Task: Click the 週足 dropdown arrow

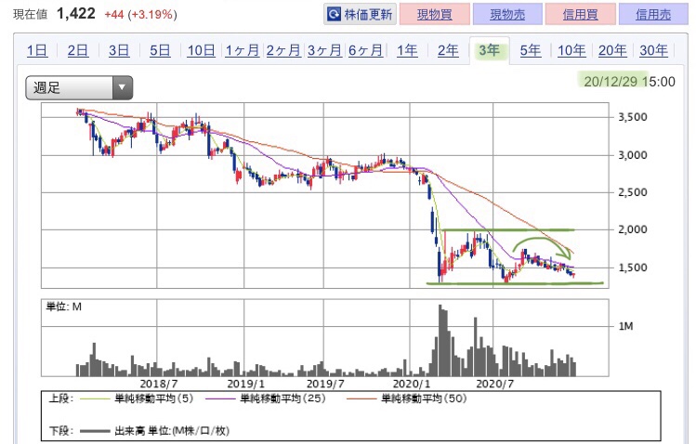Action: pyautogui.click(x=122, y=87)
